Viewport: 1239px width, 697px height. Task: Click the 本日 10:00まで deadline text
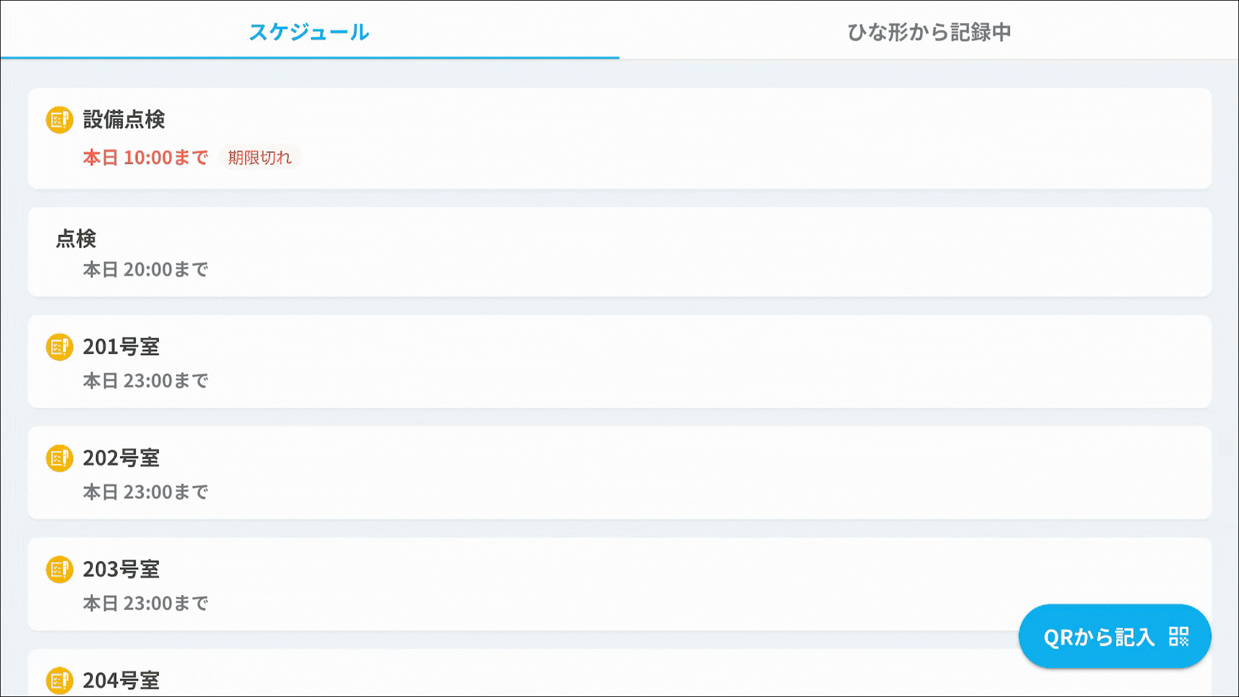[x=145, y=157]
